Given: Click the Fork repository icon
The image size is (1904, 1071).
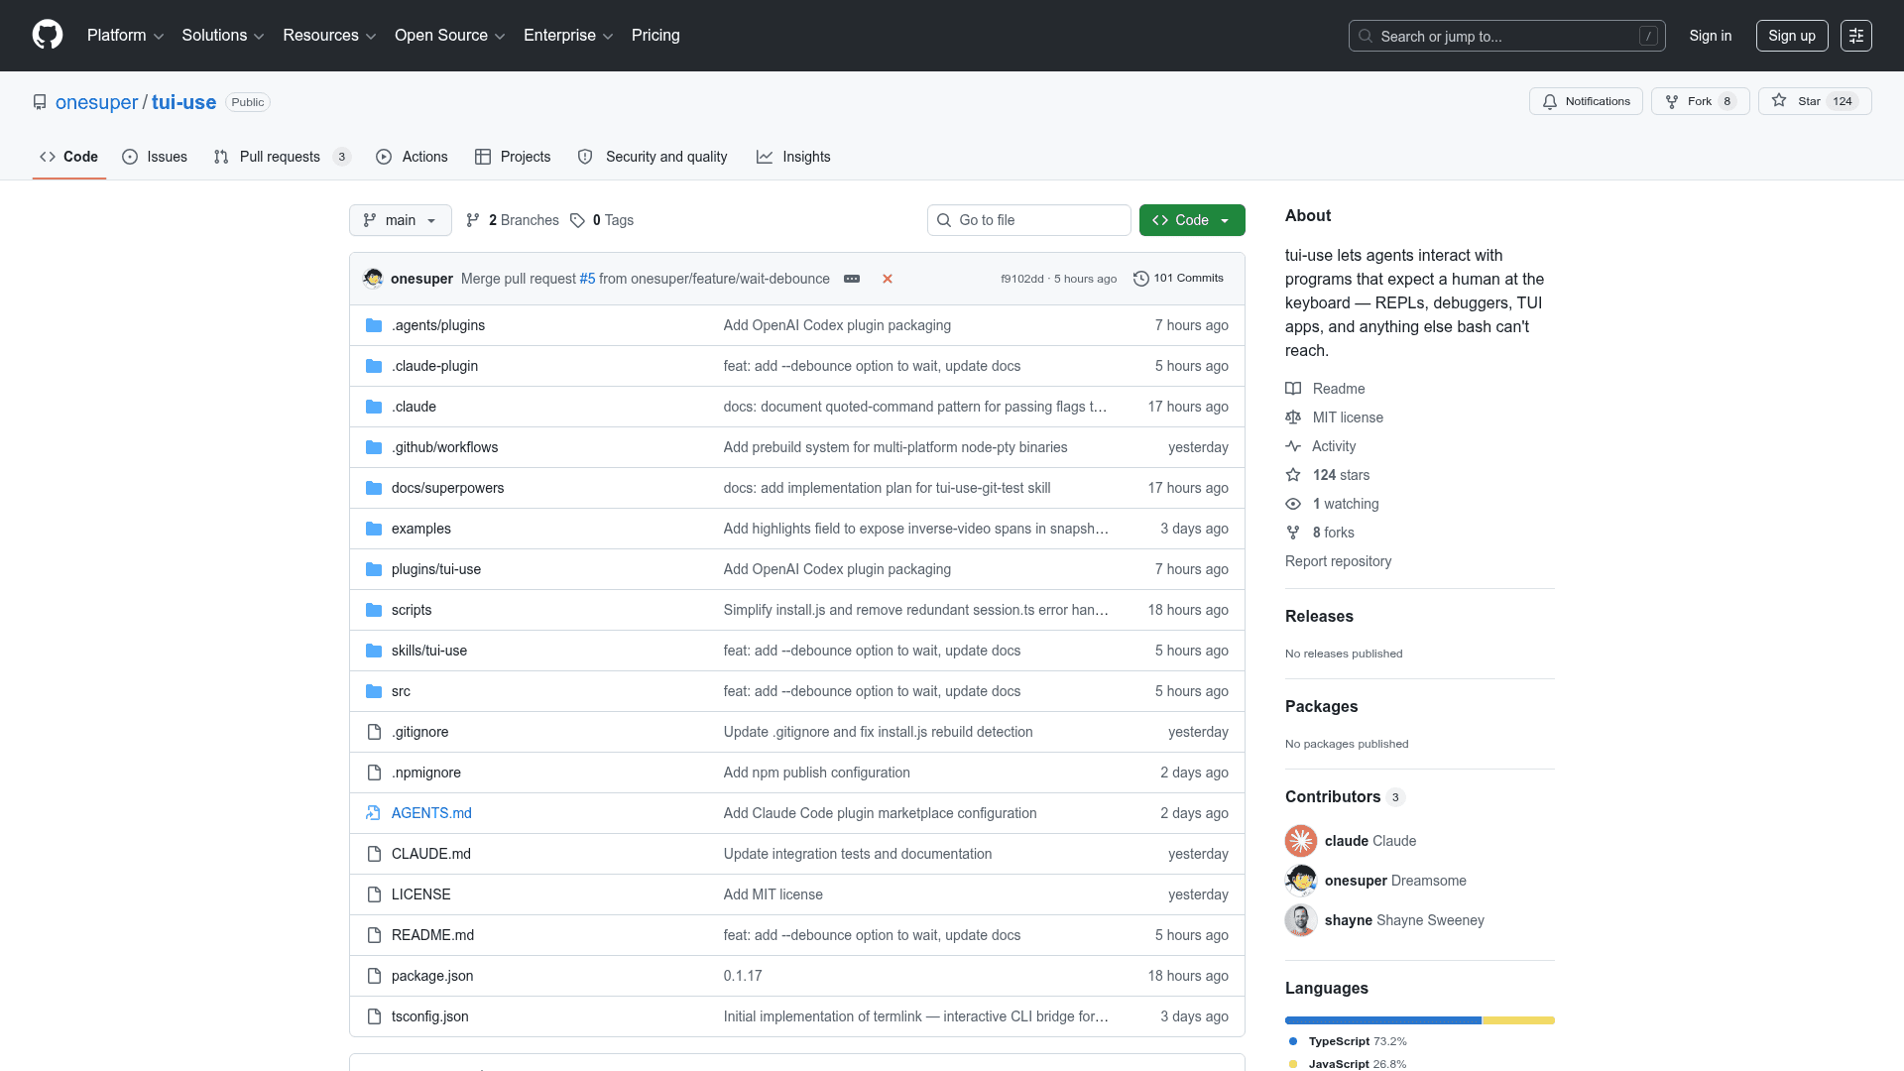Looking at the screenshot, I should [x=1672, y=101].
